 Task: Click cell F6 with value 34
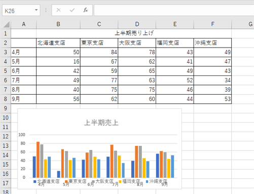point(212,80)
